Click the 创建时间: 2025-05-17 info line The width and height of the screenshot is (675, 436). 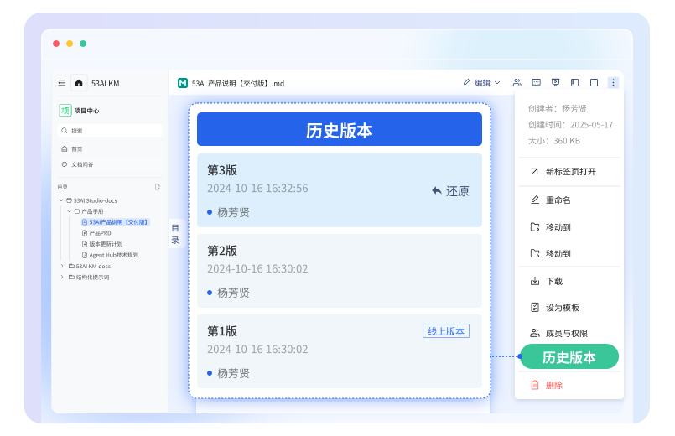tap(570, 125)
